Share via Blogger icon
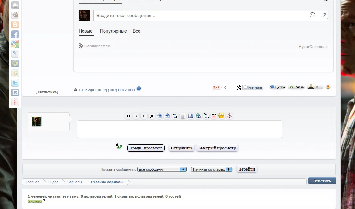The width and height of the screenshot is (355, 209). [15, 25]
